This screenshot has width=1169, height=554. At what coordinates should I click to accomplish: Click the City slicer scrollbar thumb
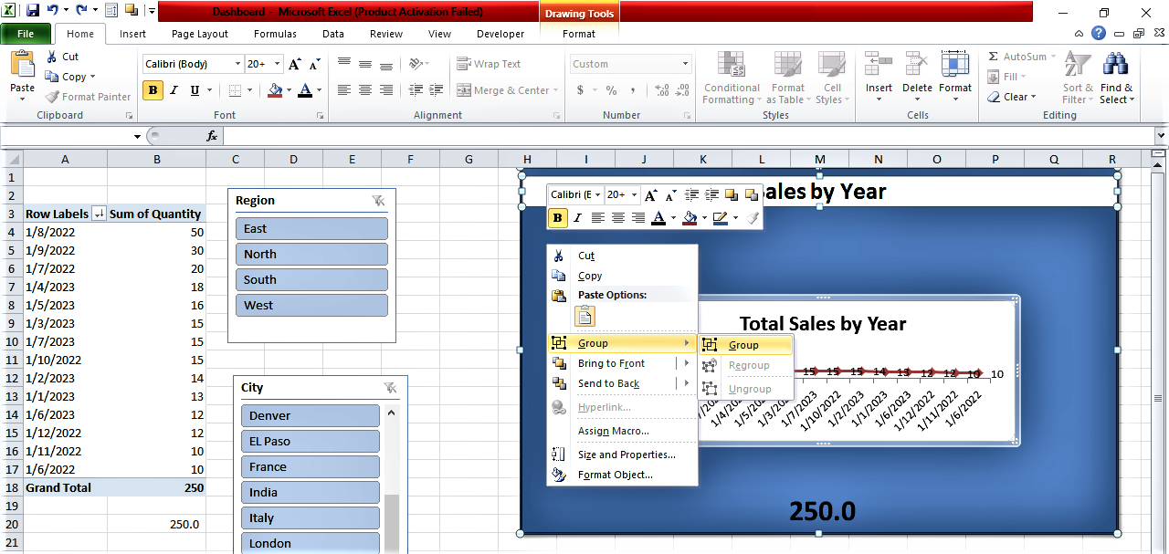(x=391, y=524)
